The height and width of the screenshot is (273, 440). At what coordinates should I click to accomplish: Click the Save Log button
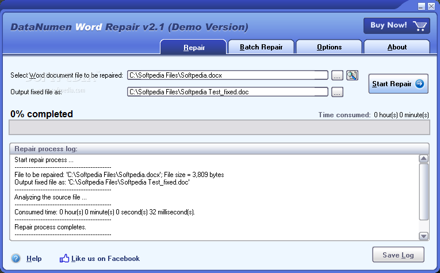398,255
